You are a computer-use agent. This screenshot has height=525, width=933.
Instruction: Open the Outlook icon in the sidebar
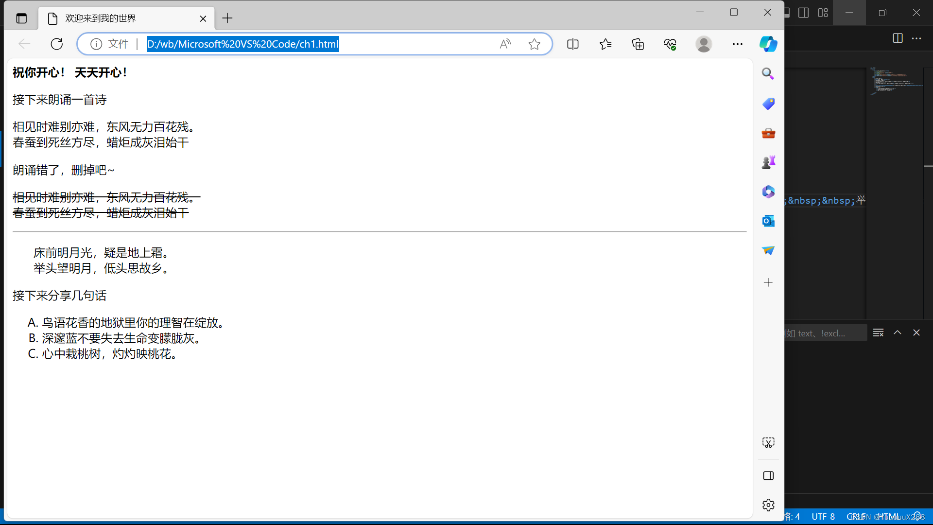point(768,221)
